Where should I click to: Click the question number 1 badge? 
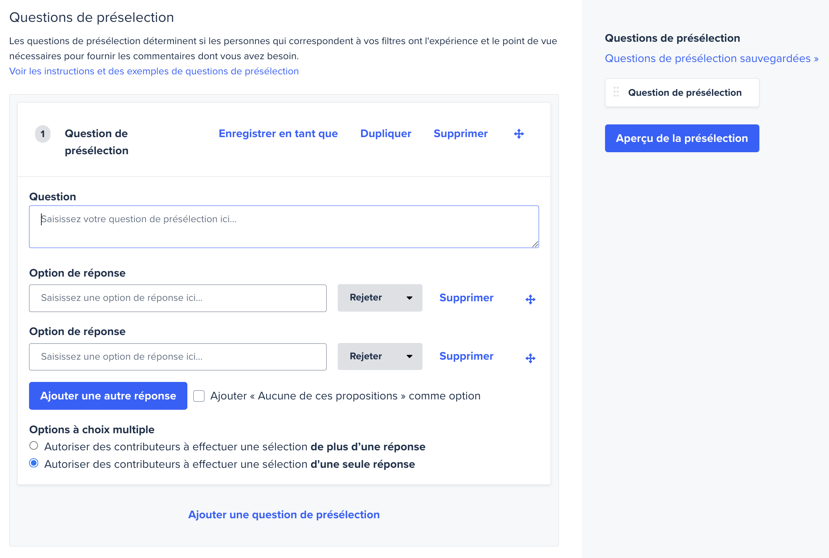(43, 134)
